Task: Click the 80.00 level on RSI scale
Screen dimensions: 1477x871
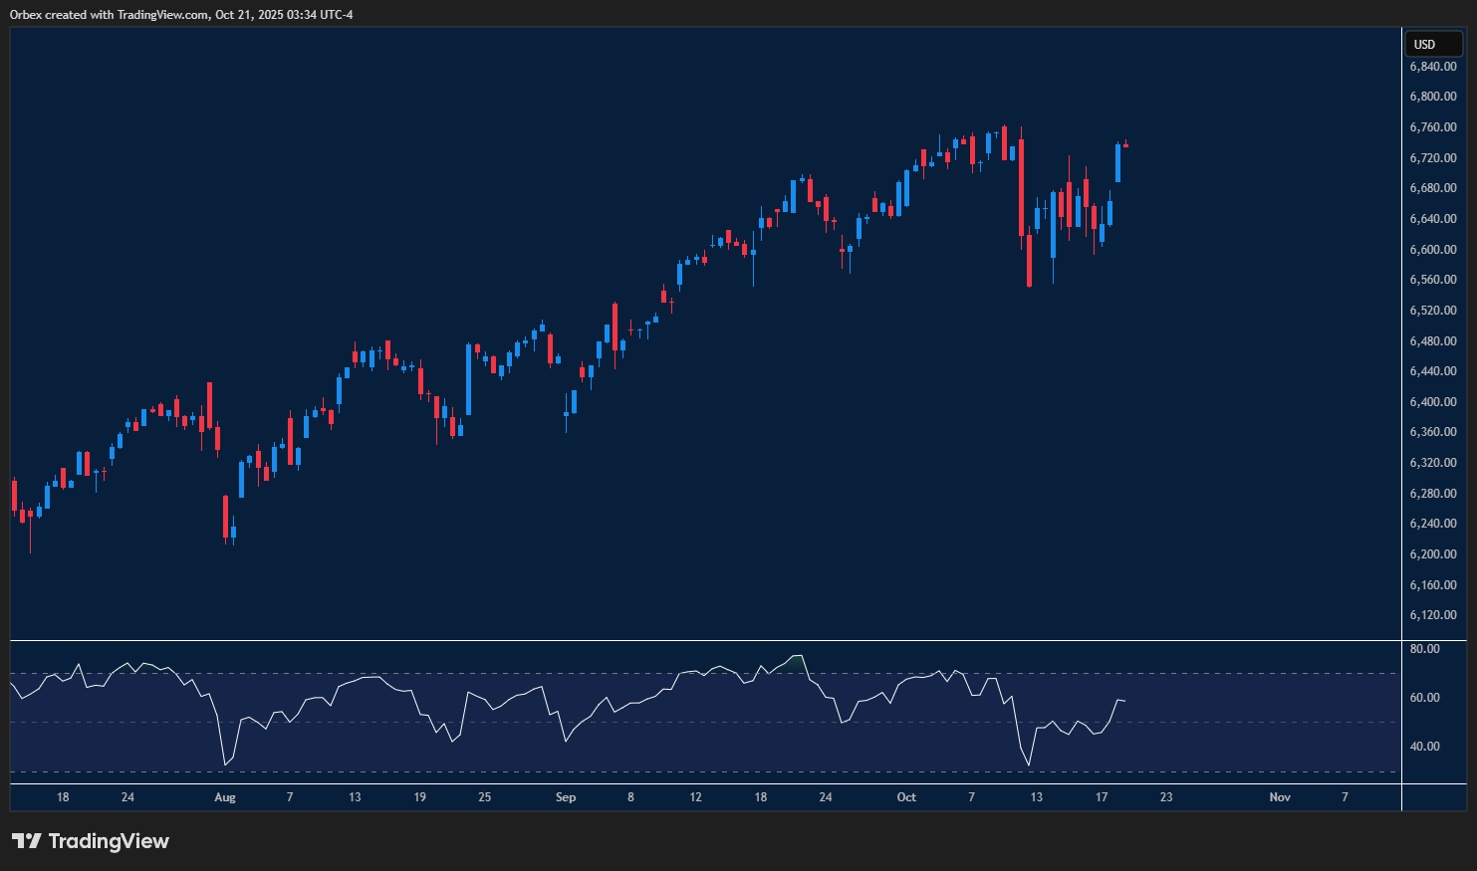Action: pos(1425,649)
